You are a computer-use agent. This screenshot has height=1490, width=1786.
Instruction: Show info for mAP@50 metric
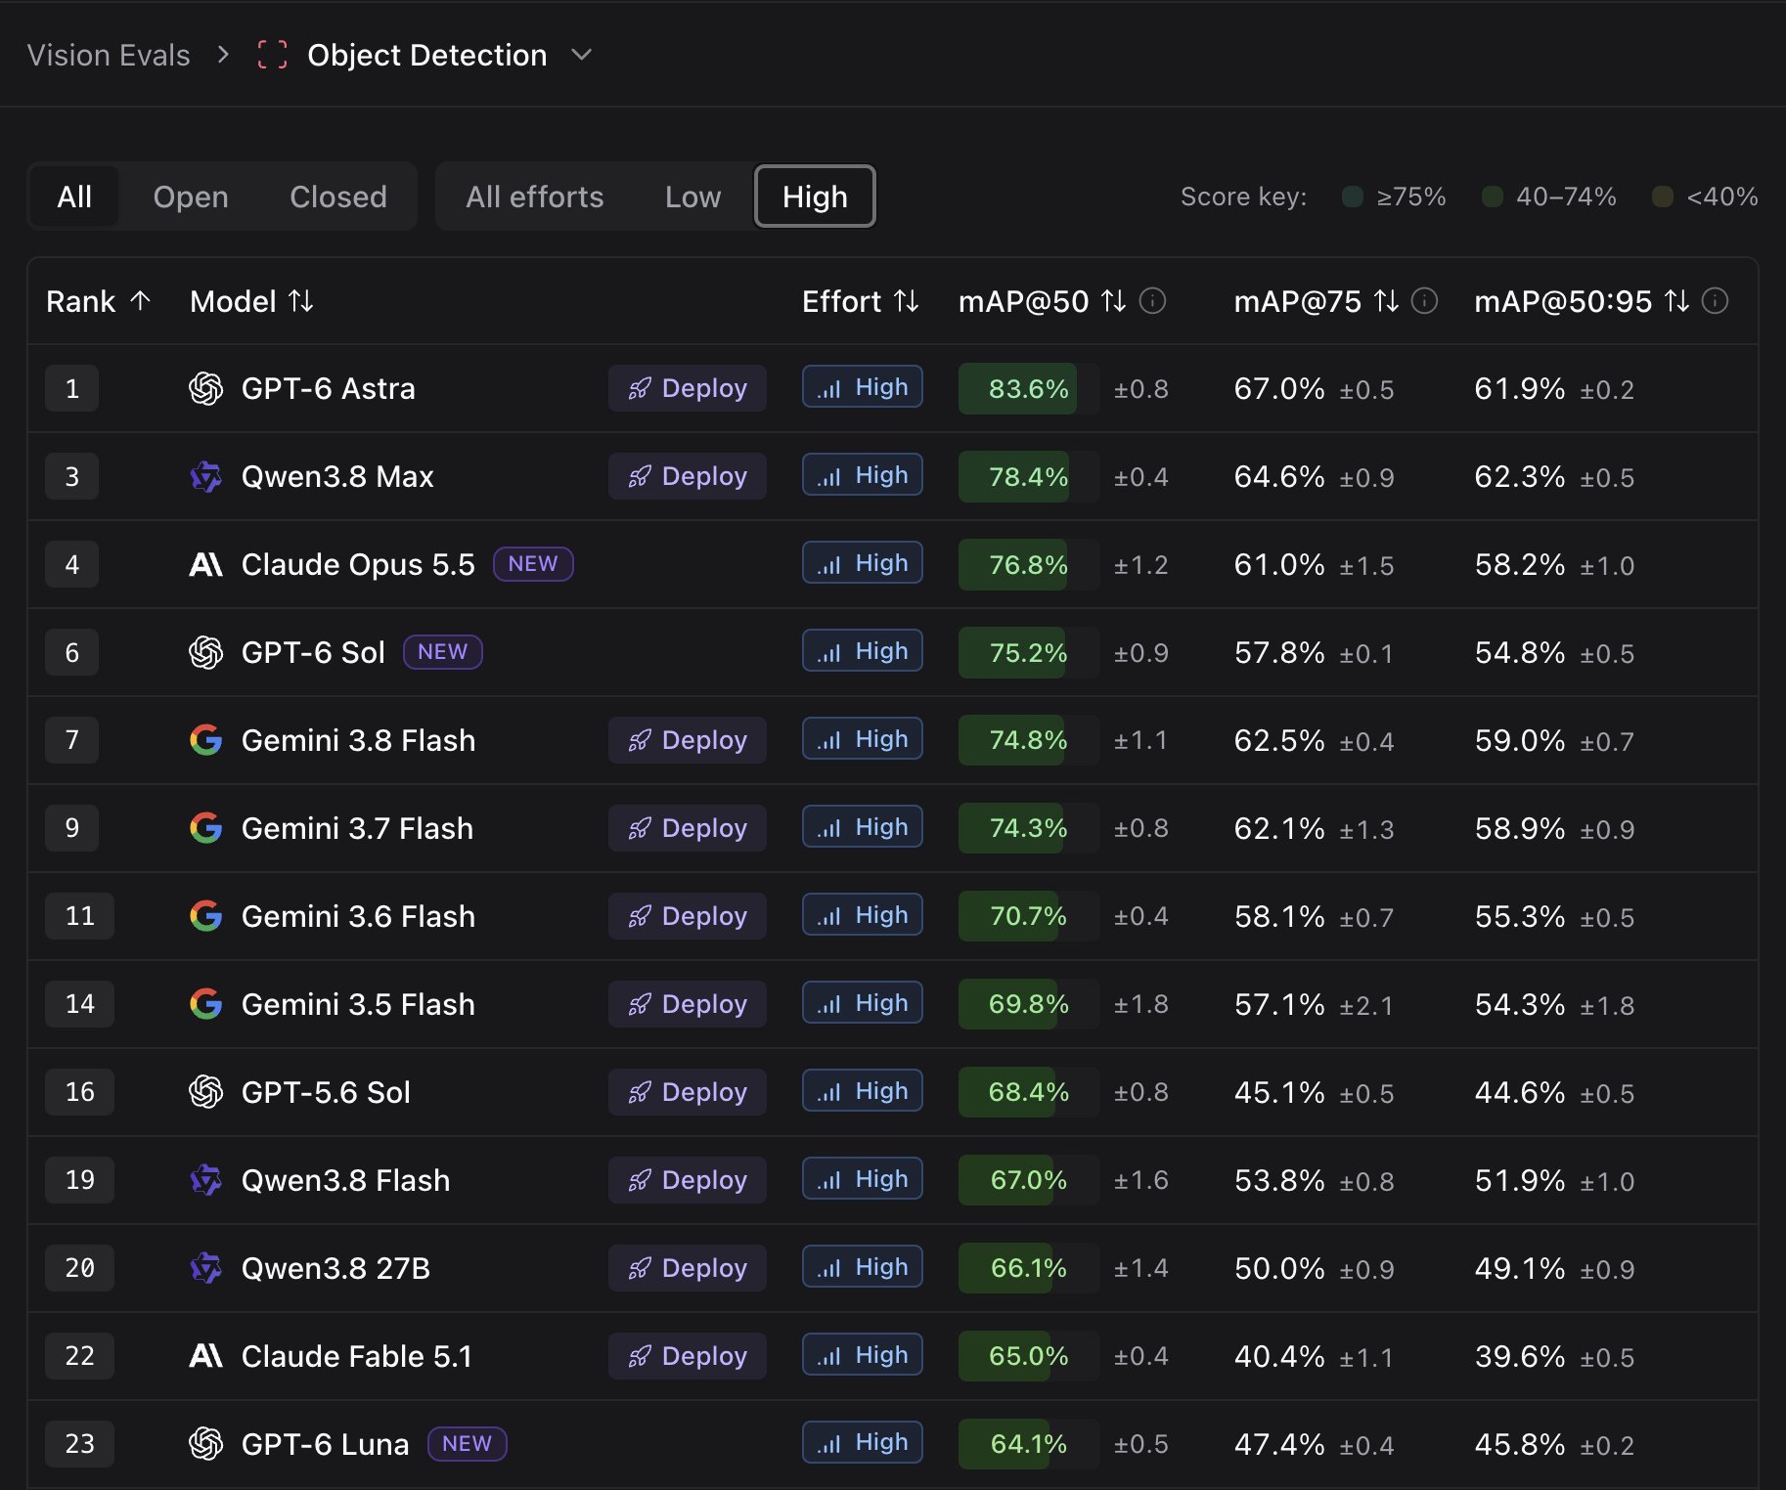point(1153,301)
